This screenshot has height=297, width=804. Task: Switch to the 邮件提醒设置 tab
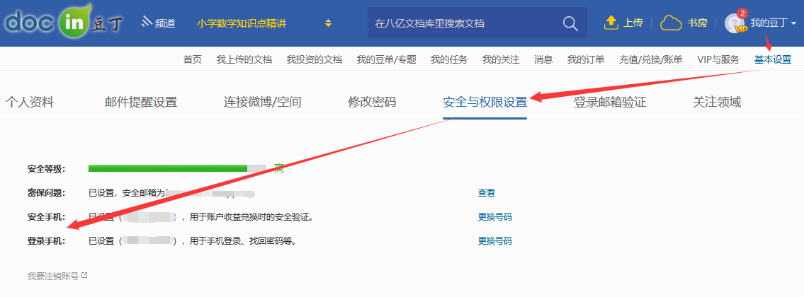pos(141,103)
